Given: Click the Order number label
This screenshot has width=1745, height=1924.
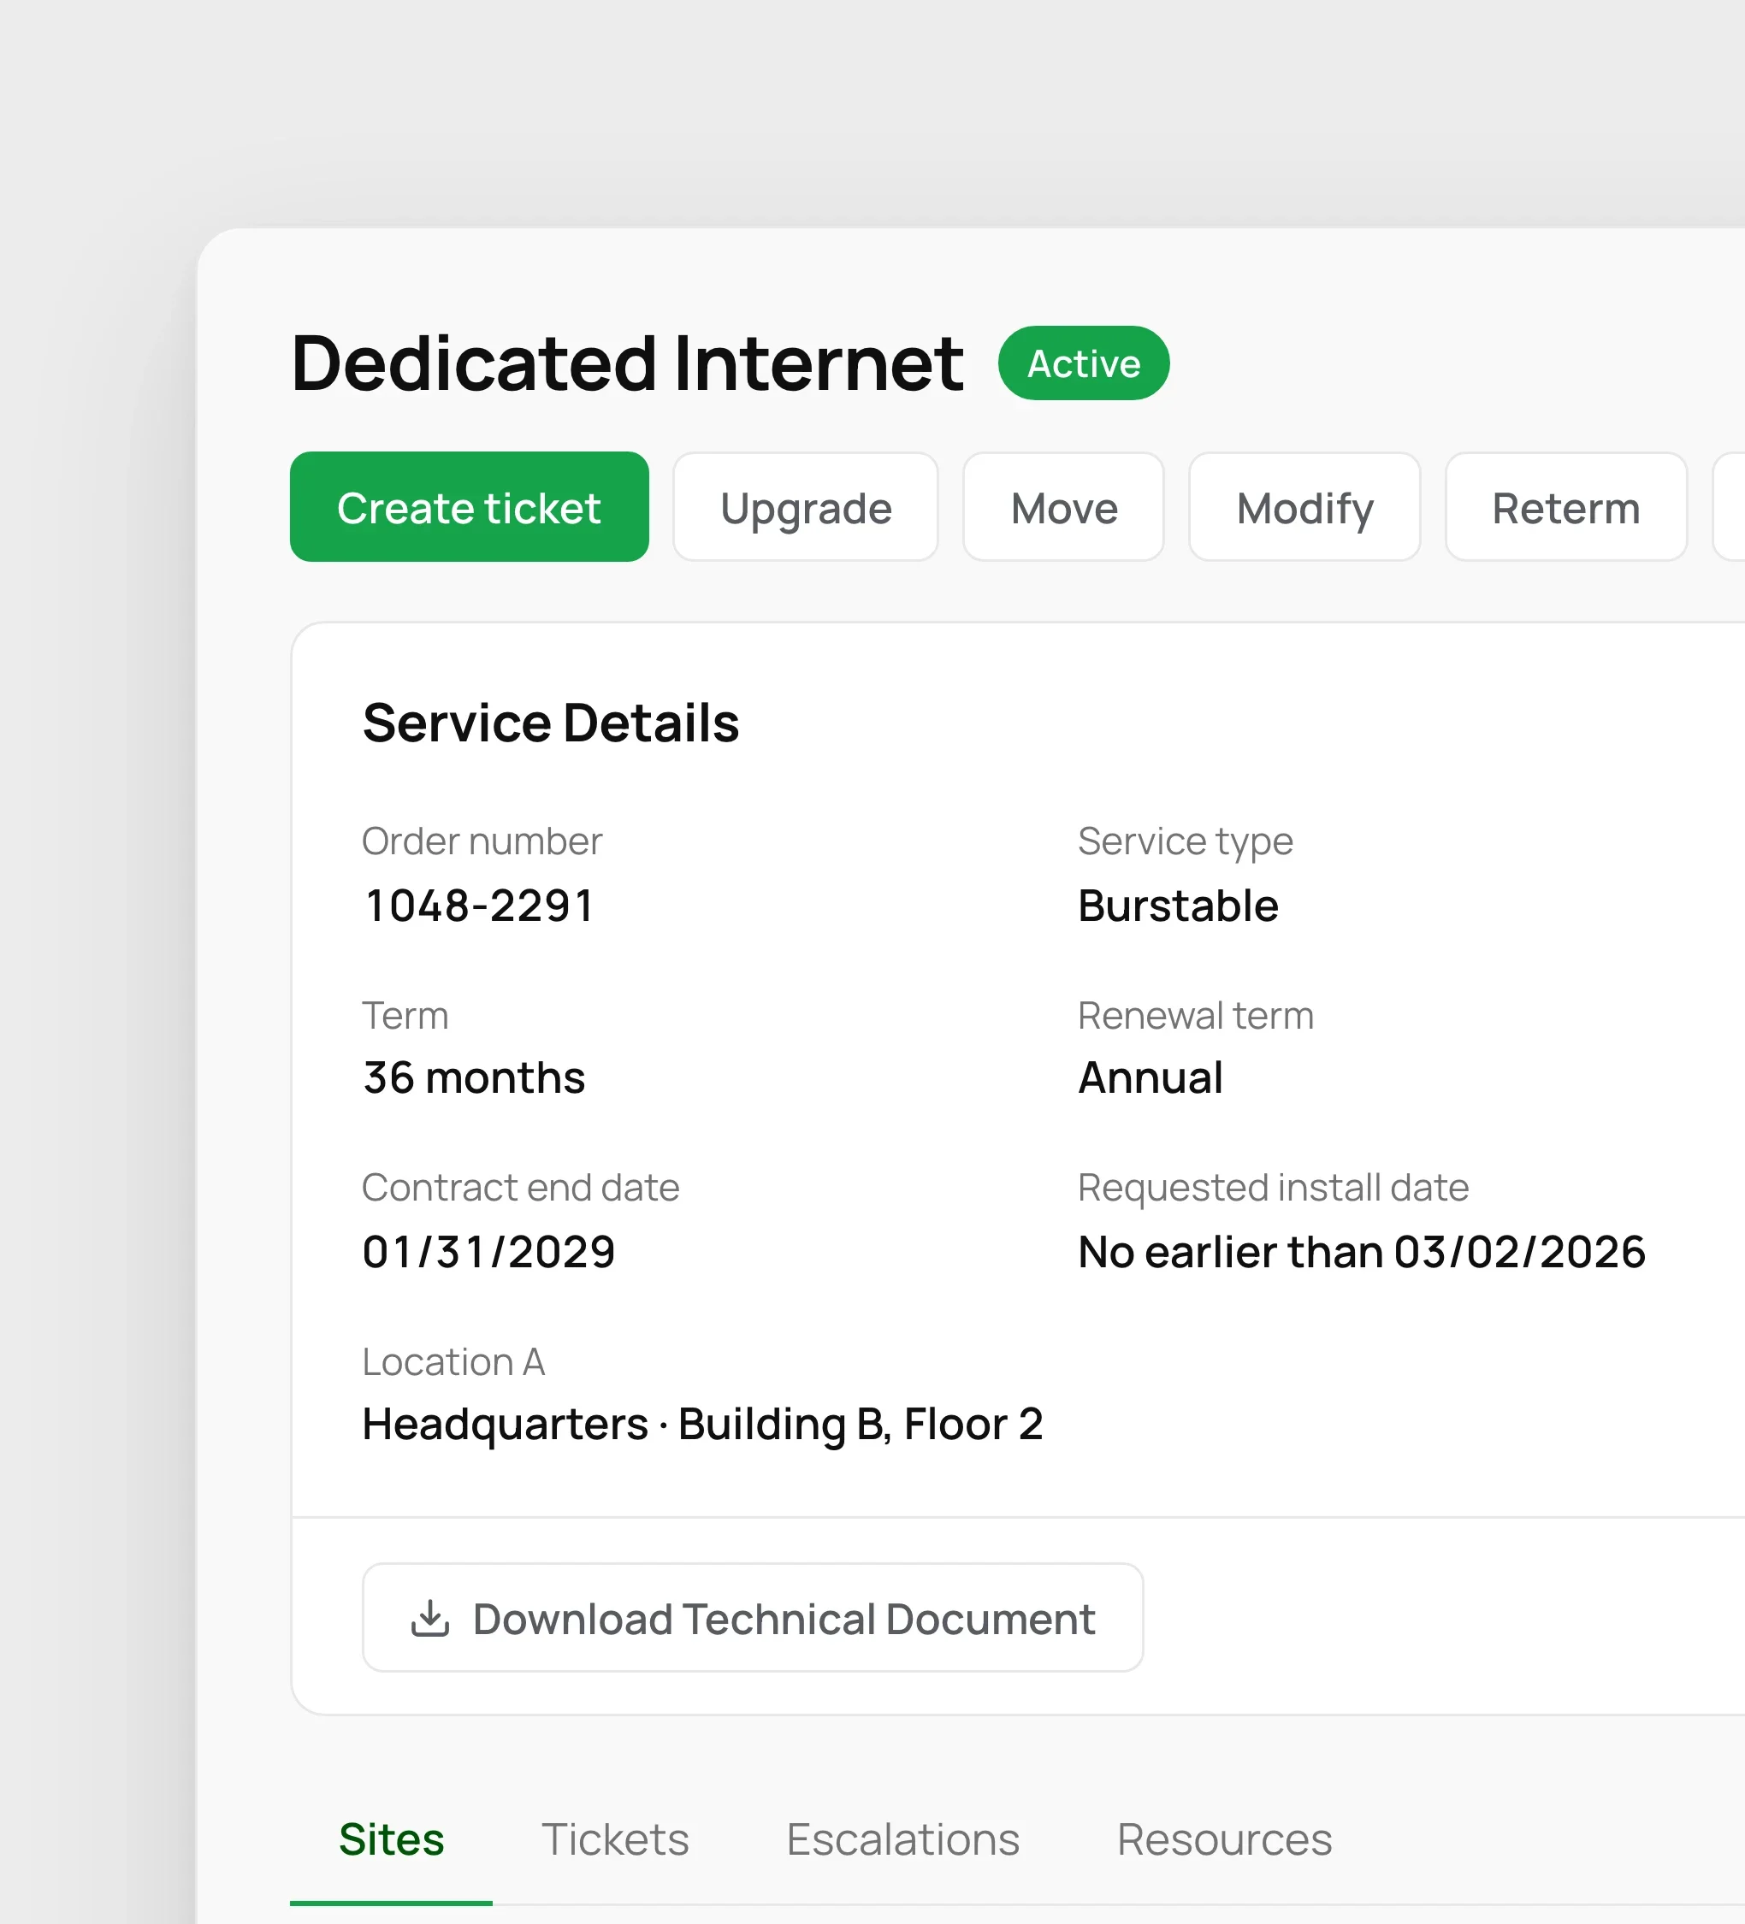Looking at the screenshot, I should [482, 841].
